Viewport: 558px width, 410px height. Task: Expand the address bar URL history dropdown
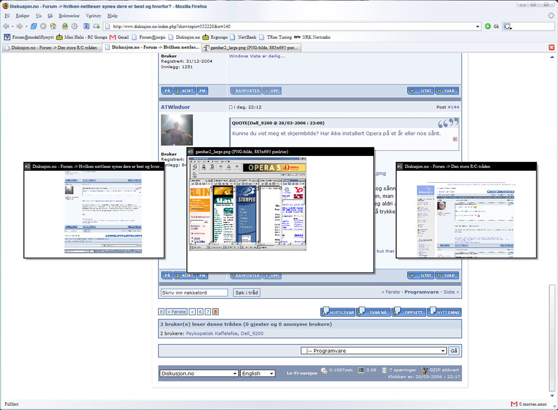tap(477, 26)
